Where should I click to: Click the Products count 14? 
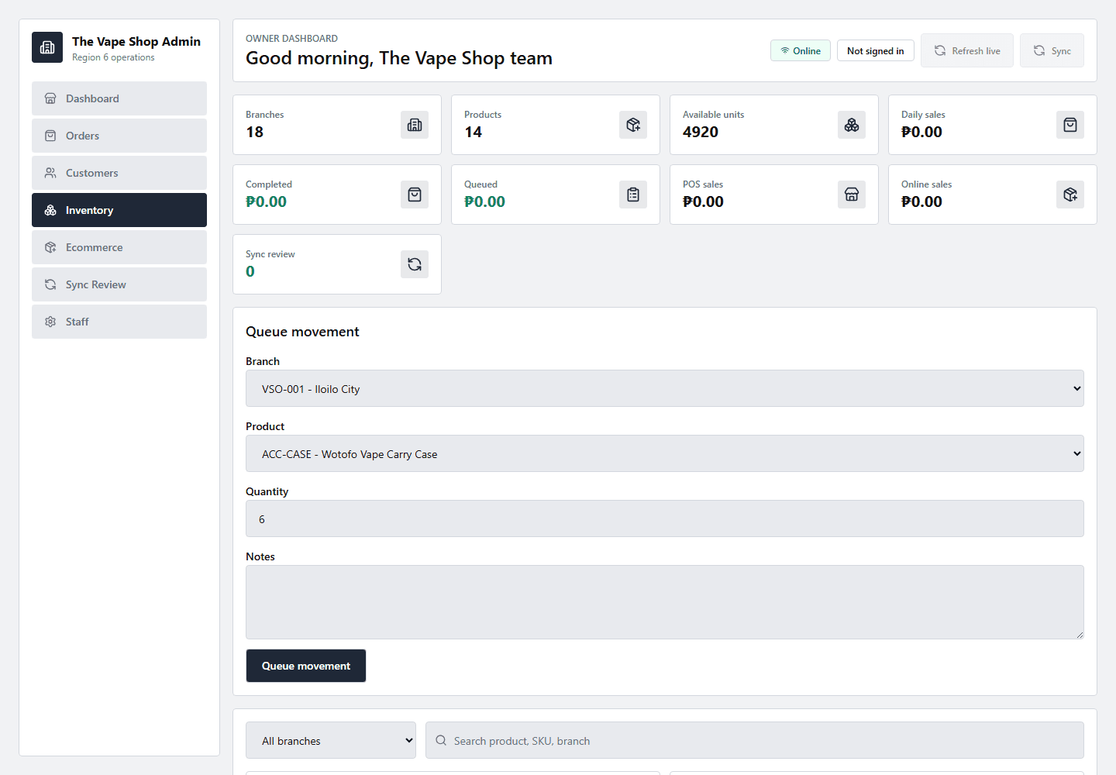474,132
